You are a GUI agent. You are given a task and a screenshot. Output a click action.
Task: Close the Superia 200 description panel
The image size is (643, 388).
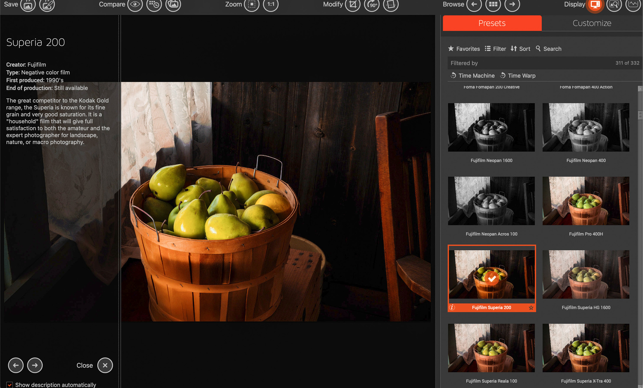click(x=105, y=365)
